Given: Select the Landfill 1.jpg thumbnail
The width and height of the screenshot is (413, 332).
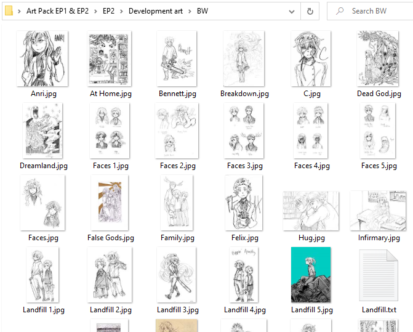Looking at the screenshot, I should tap(42, 275).
